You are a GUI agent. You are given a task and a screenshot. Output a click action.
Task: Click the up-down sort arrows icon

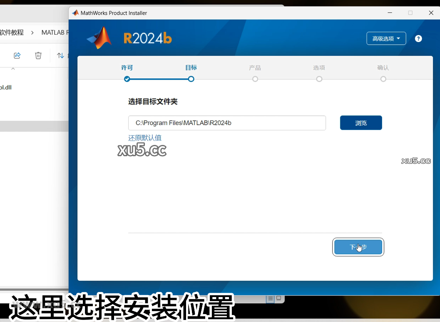tap(61, 55)
